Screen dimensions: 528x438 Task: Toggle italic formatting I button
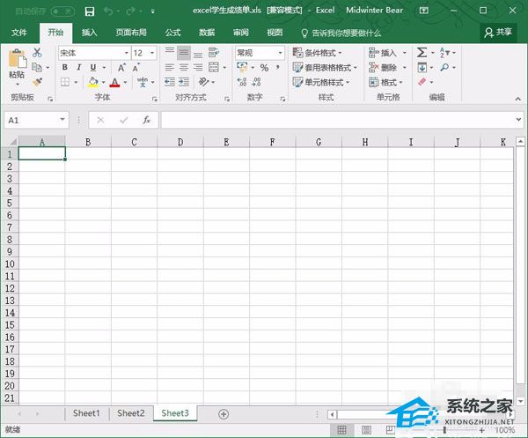point(77,68)
